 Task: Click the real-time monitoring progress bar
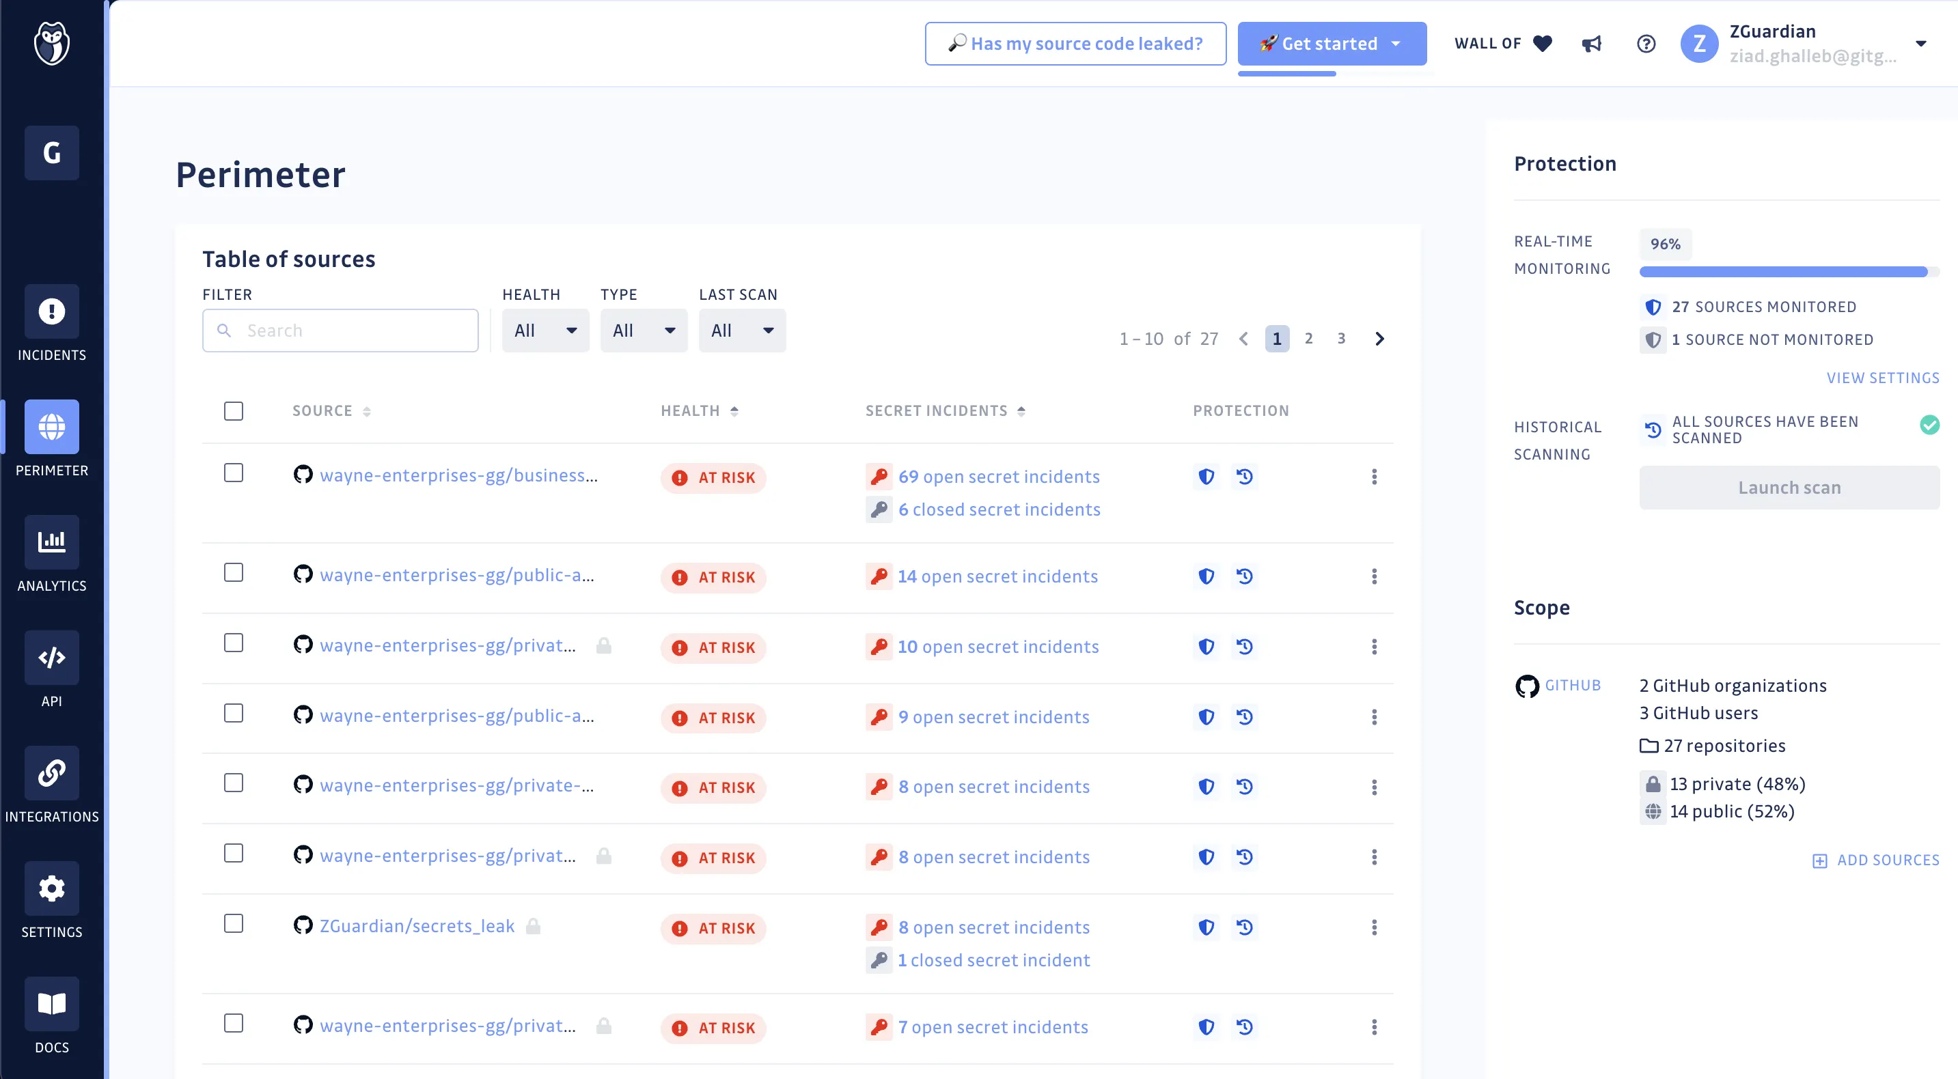click(x=1789, y=272)
